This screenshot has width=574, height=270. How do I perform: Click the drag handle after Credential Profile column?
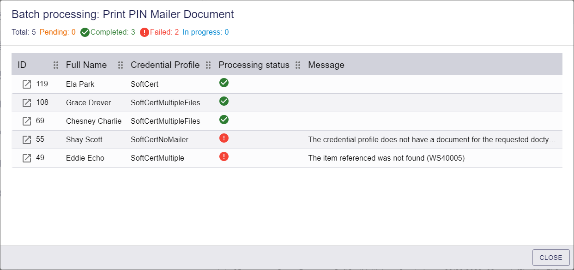[208, 65]
